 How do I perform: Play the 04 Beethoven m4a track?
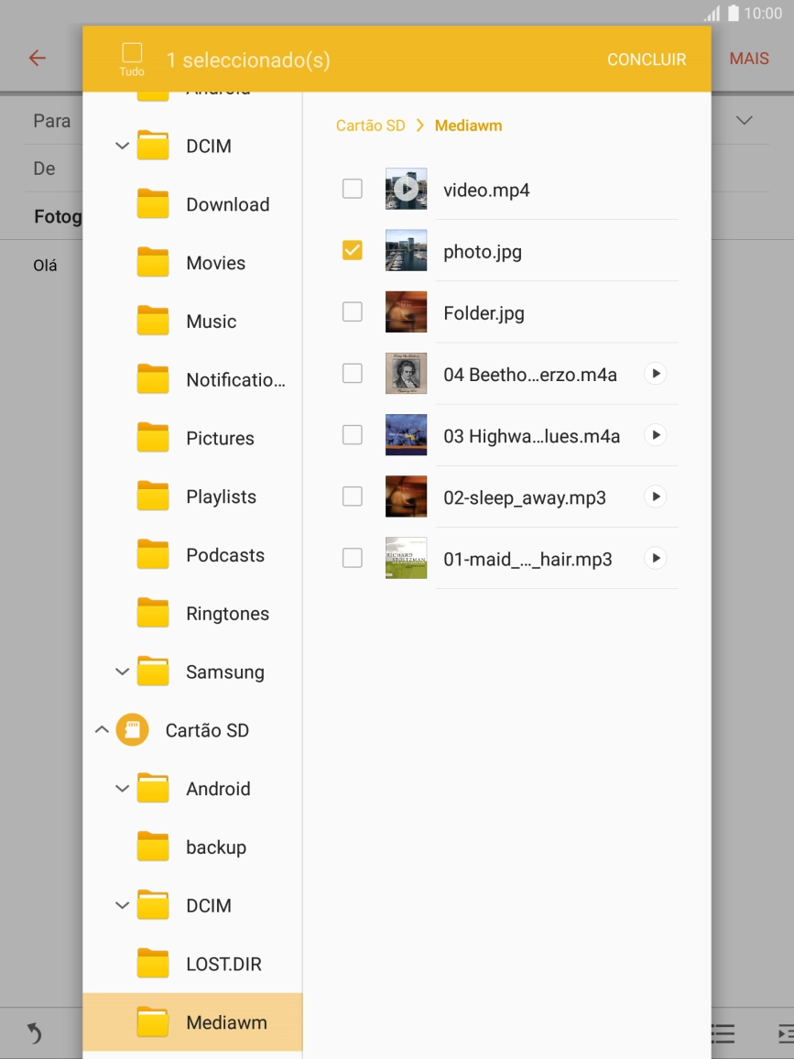point(655,374)
